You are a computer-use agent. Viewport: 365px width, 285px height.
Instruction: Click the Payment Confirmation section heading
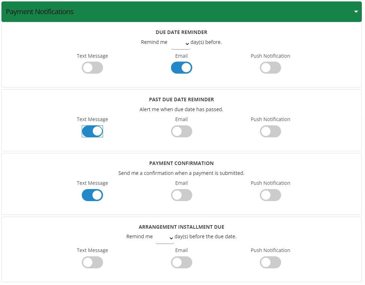click(x=182, y=163)
